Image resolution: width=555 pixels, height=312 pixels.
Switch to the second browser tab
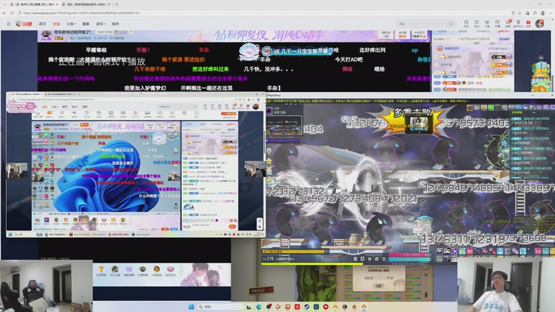point(85,4)
